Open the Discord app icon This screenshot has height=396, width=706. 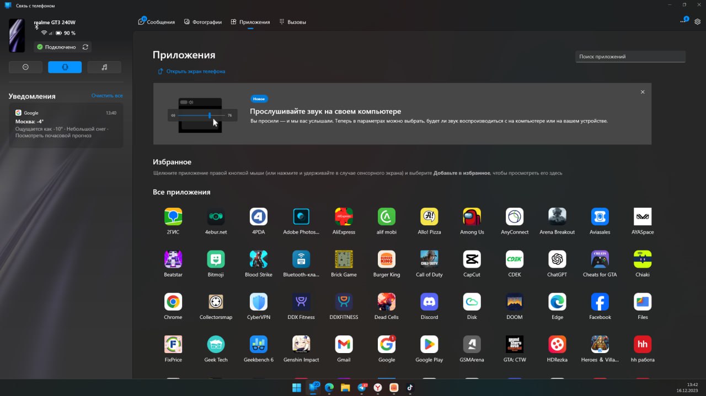429,302
